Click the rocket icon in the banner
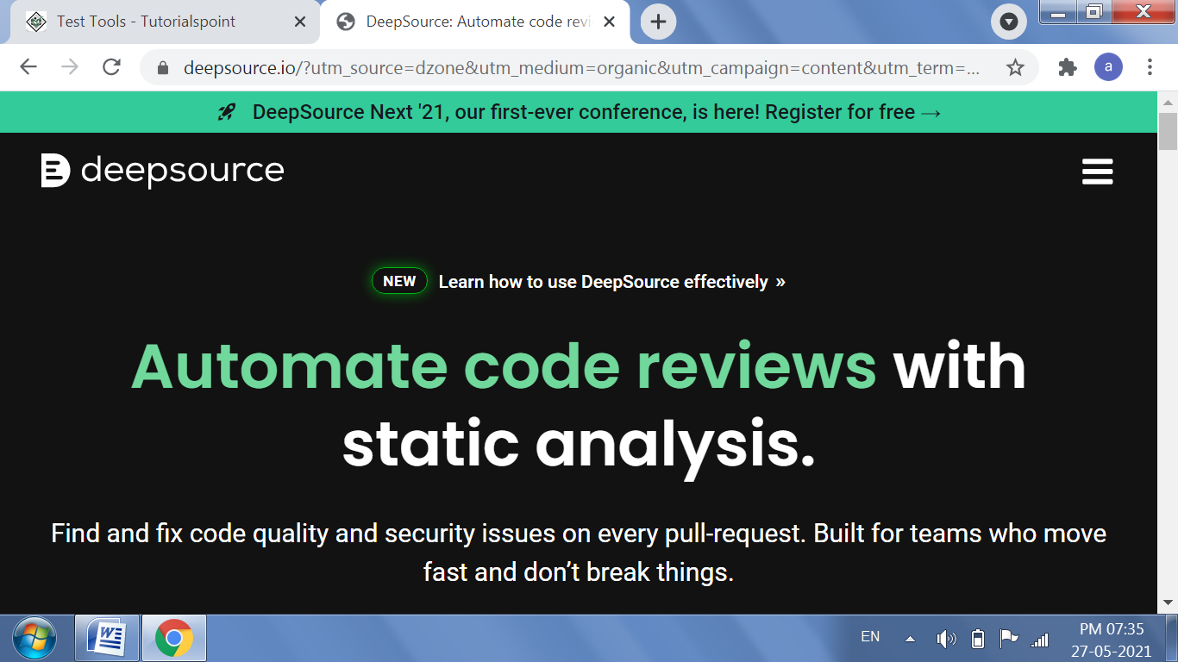The image size is (1178, 662). 227,112
